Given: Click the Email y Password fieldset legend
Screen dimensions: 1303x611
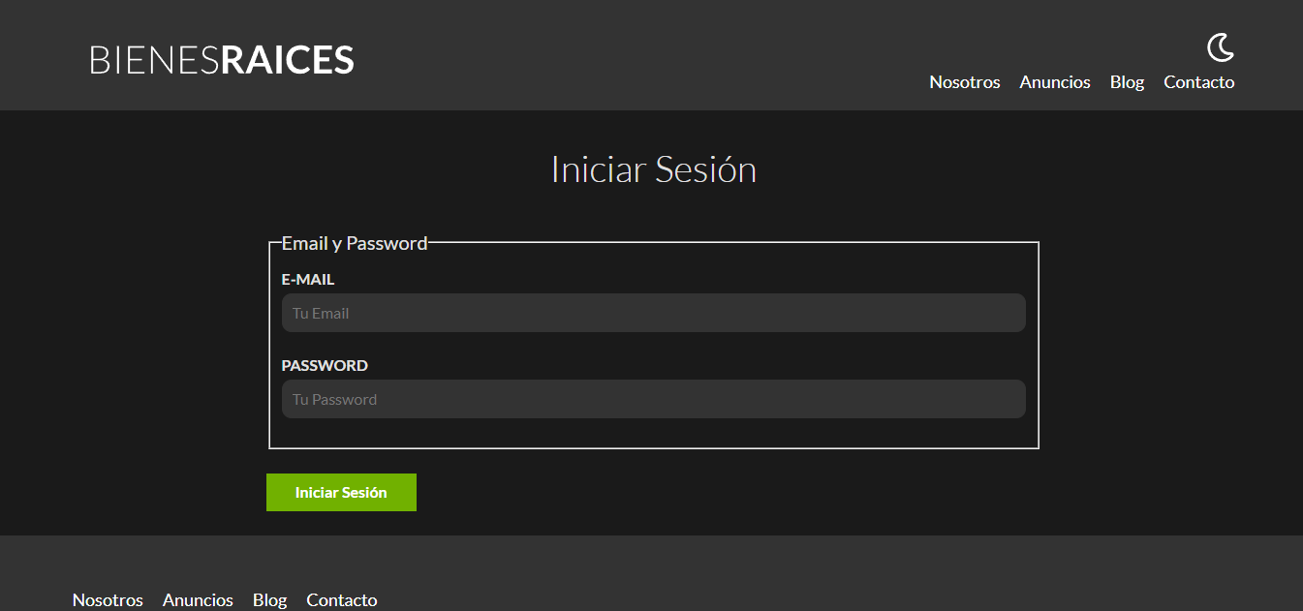Looking at the screenshot, I should tap(355, 243).
